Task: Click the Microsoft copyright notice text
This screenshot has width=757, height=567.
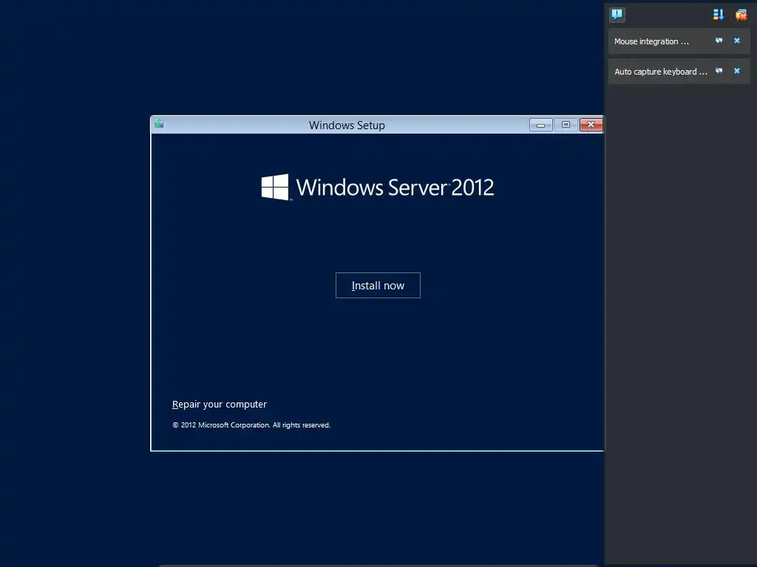Action: 251,425
